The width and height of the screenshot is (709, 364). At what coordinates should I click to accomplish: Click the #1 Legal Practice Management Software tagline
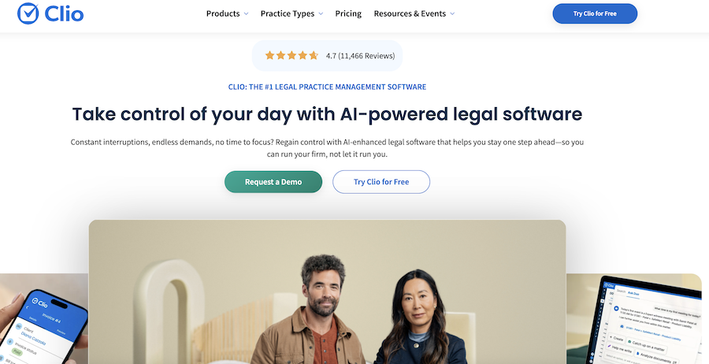(x=328, y=87)
